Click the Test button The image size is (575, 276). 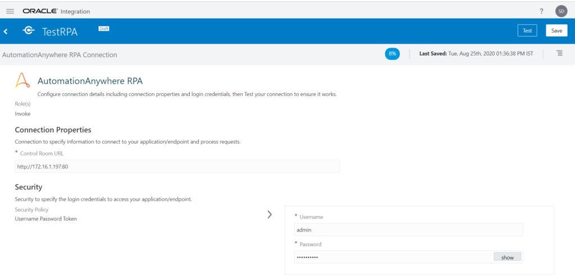[527, 31]
